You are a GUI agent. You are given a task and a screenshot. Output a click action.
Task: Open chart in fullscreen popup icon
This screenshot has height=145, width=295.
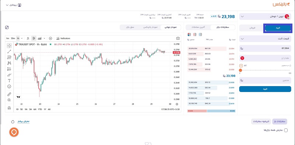[7, 28]
